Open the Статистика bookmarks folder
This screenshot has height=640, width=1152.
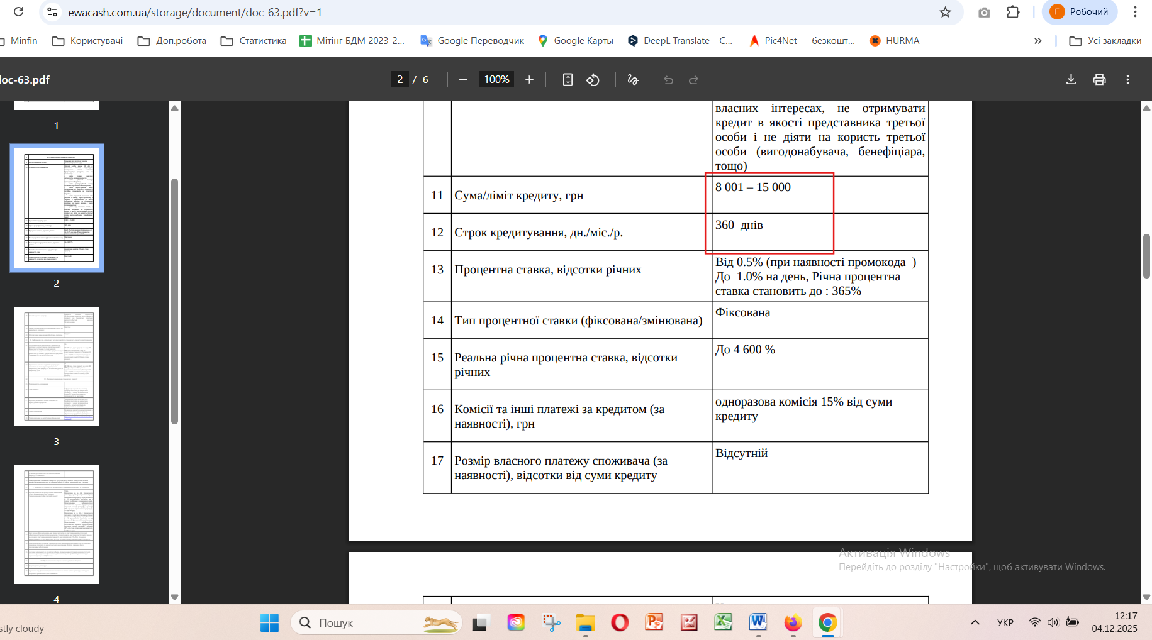(254, 41)
